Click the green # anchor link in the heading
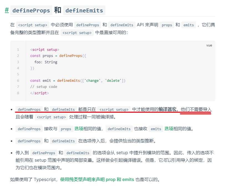This screenshot has width=229, height=186. (7, 10)
